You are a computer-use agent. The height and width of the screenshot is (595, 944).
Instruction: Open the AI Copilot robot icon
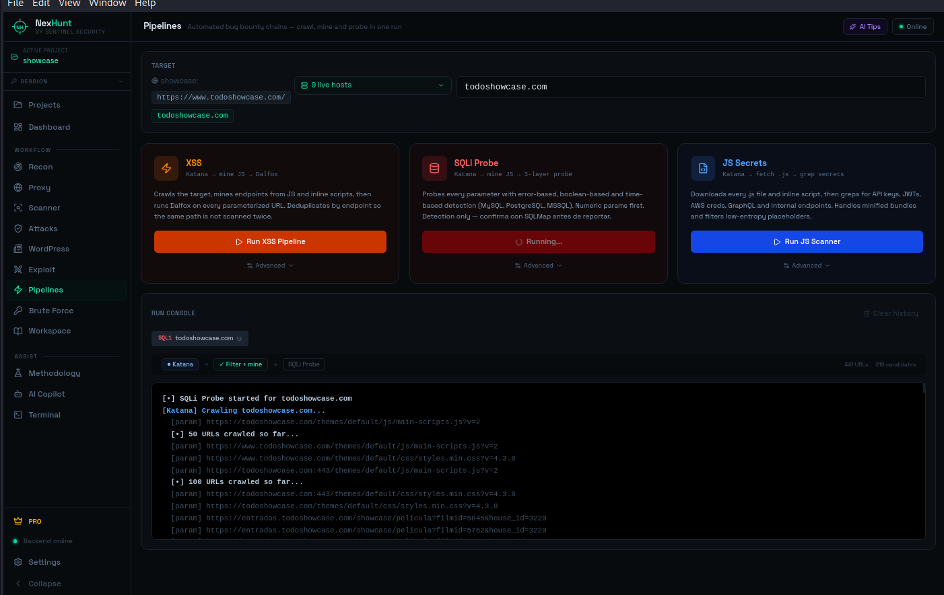click(x=18, y=394)
